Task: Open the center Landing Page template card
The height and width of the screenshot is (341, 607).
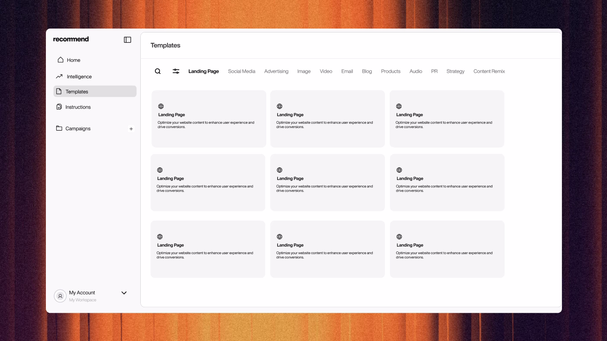Action: [x=327, y=183]
